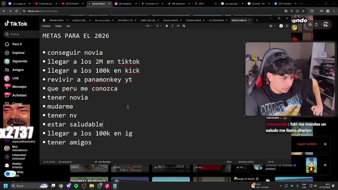Open the H1 heading dropdown
This screenshot has height=190, width=338.
[x=149, y=26]
